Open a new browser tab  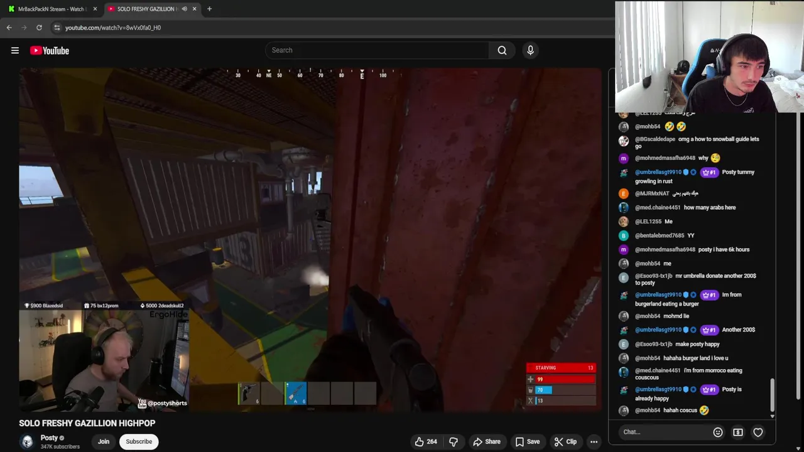(209, 9)
